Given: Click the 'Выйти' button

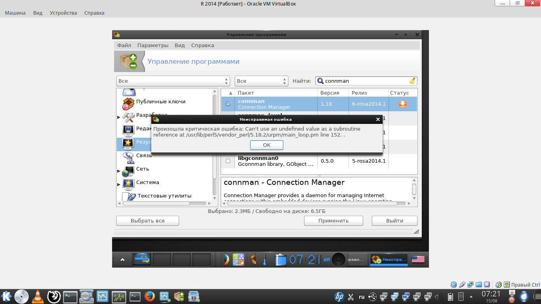Looking at the screenshot, I should coord(394,220).
